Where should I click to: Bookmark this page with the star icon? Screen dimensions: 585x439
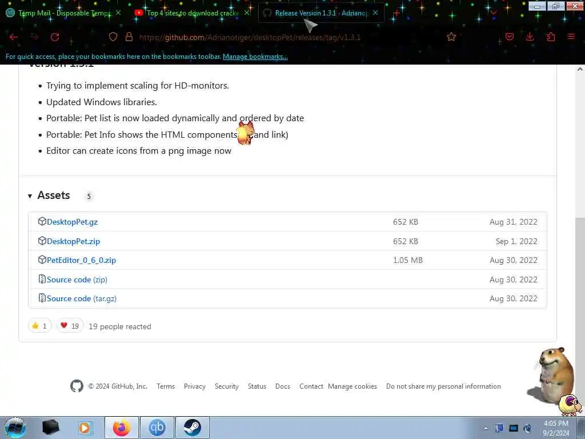pyautogui.click(x=451, y=37)
